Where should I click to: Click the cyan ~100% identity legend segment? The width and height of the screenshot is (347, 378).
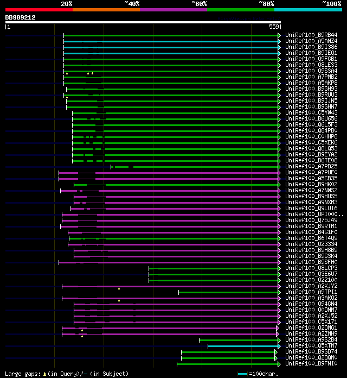(x=309, y=10)
